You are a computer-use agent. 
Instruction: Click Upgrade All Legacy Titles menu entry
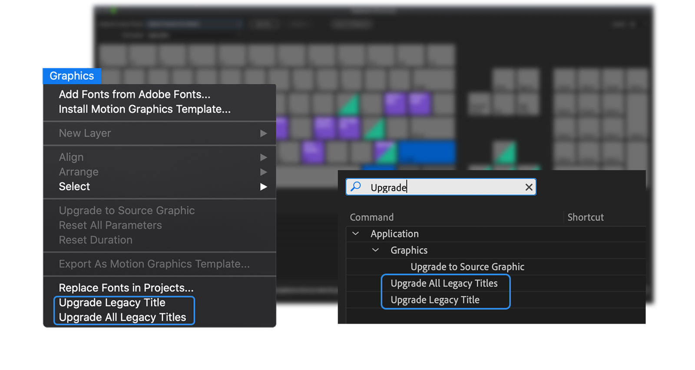pos(122,317)
